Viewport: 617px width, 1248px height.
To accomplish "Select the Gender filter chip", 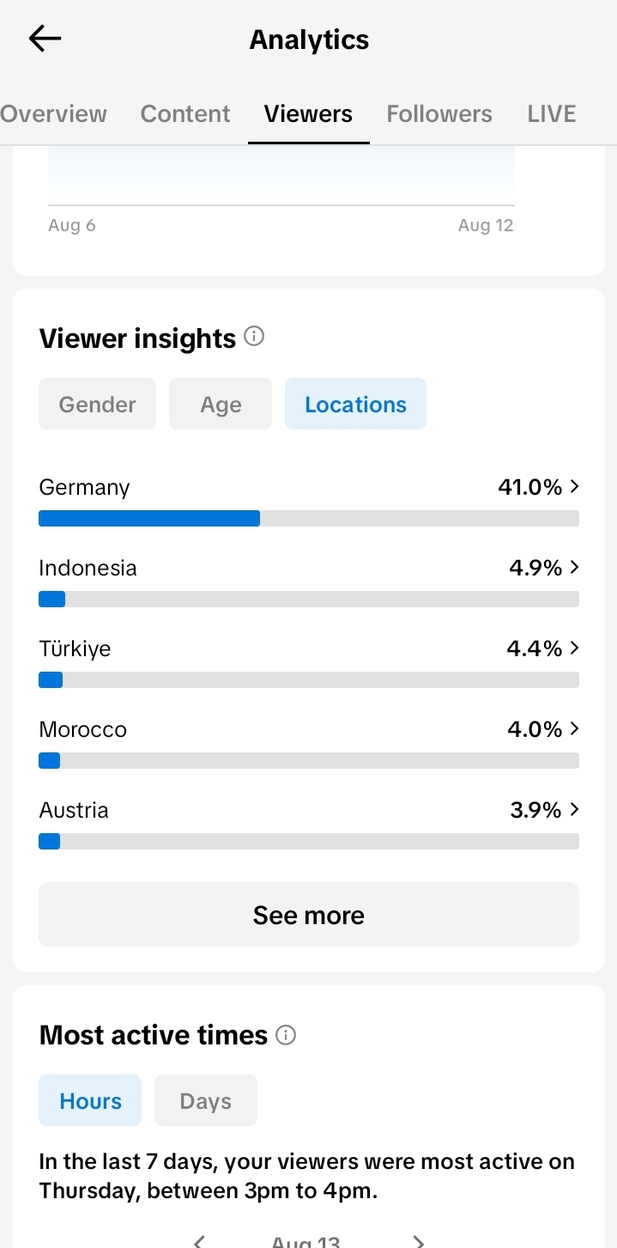I will click(97, 404).
